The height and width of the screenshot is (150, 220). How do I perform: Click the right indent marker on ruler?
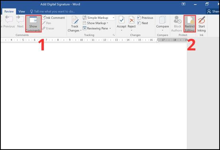pos(158,41)
